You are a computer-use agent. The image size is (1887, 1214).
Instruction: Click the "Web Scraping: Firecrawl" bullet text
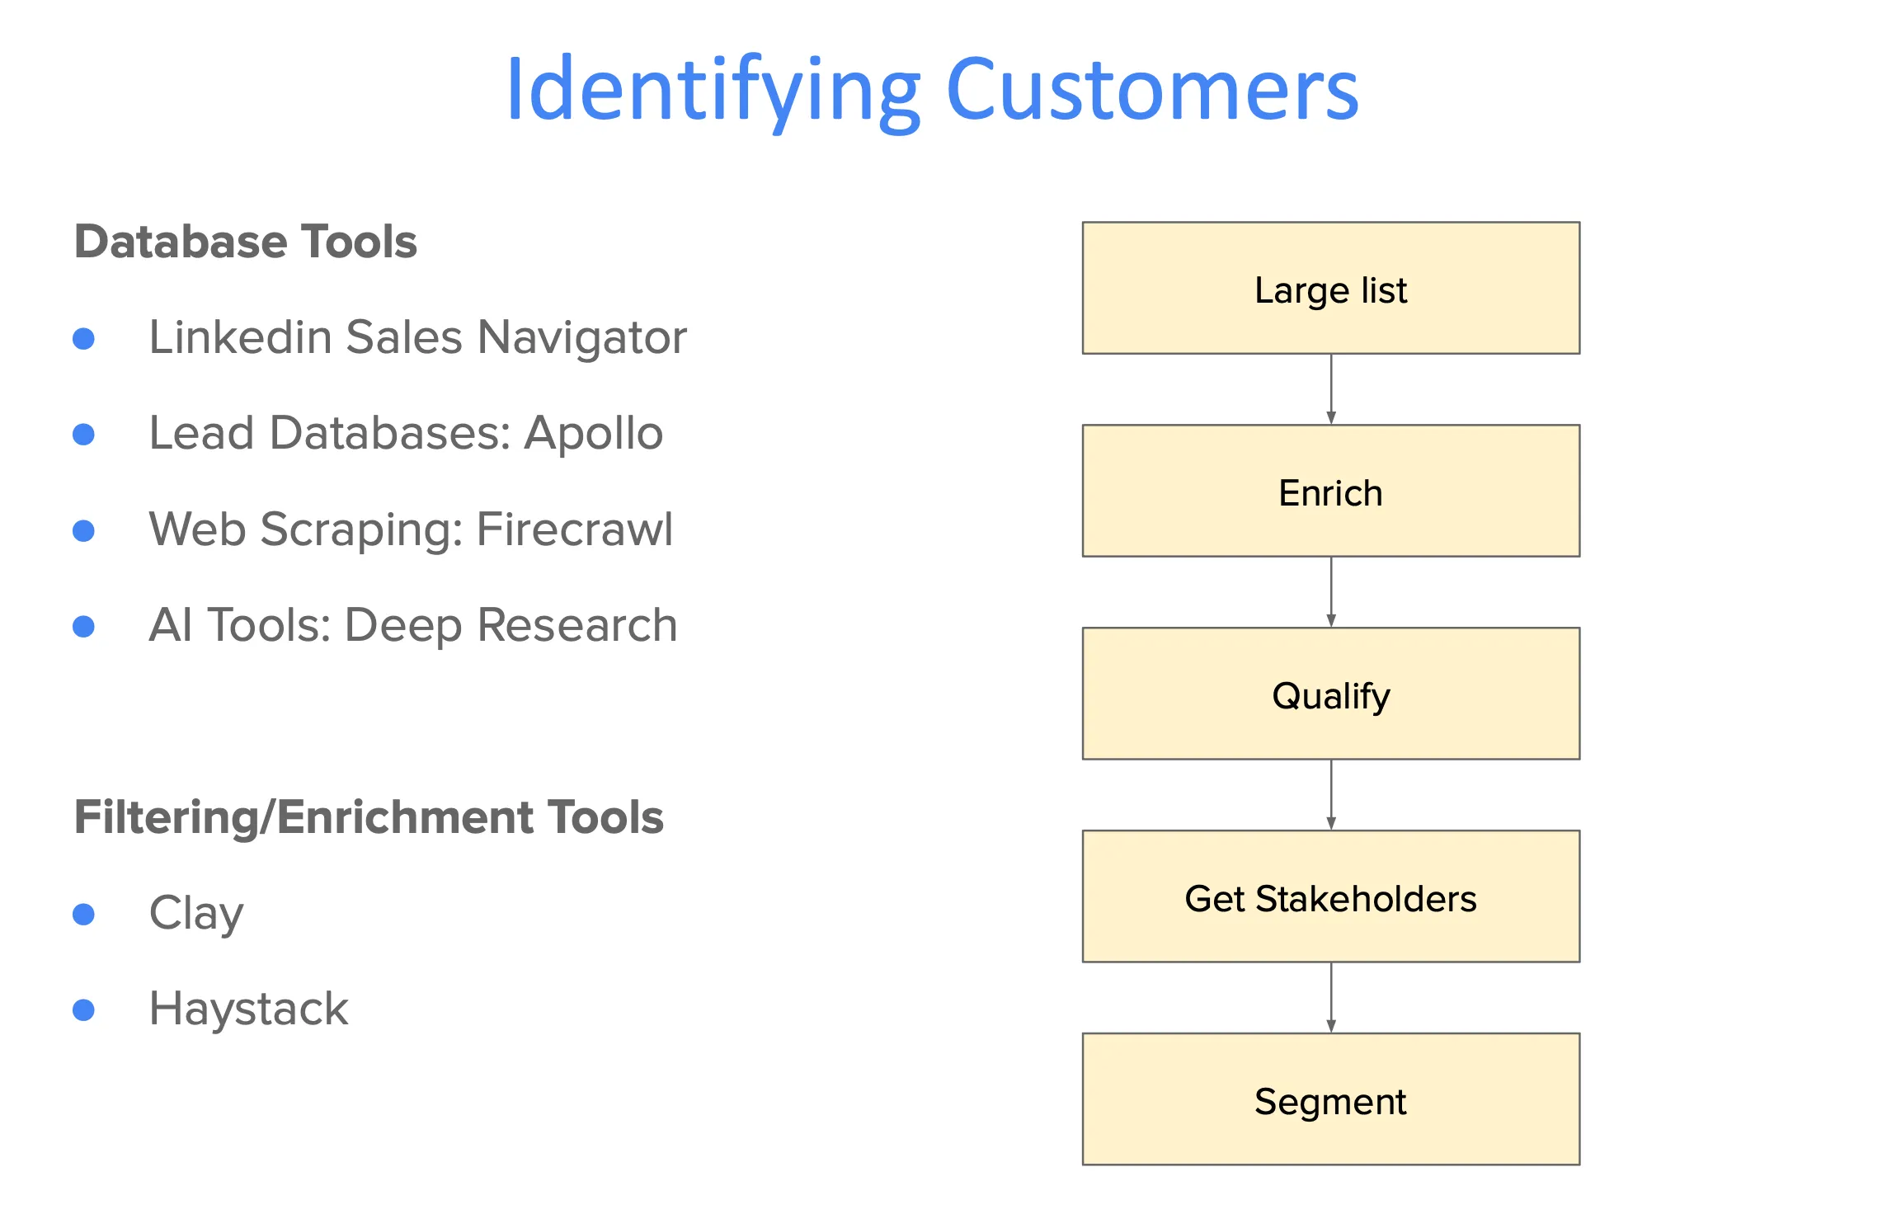pos(411,529)
